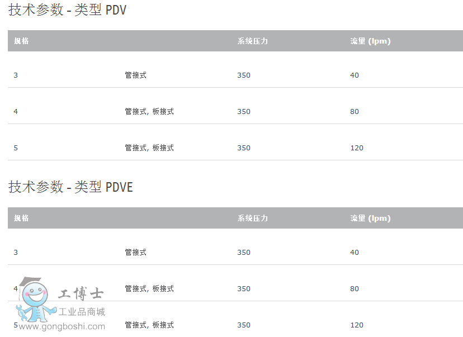Select the 技术参数 - 类型 PDVE heading
The image size is (463, 337).
pos(70,187)
